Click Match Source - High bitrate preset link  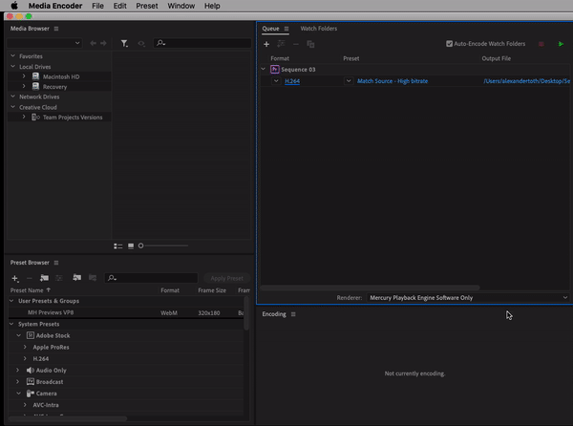[393, 81]
